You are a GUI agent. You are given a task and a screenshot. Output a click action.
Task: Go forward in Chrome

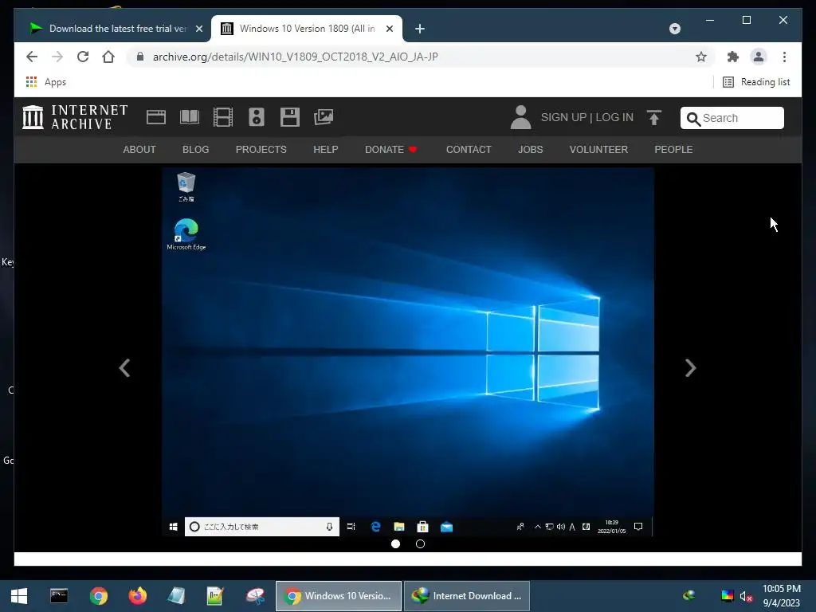point(57,57)
